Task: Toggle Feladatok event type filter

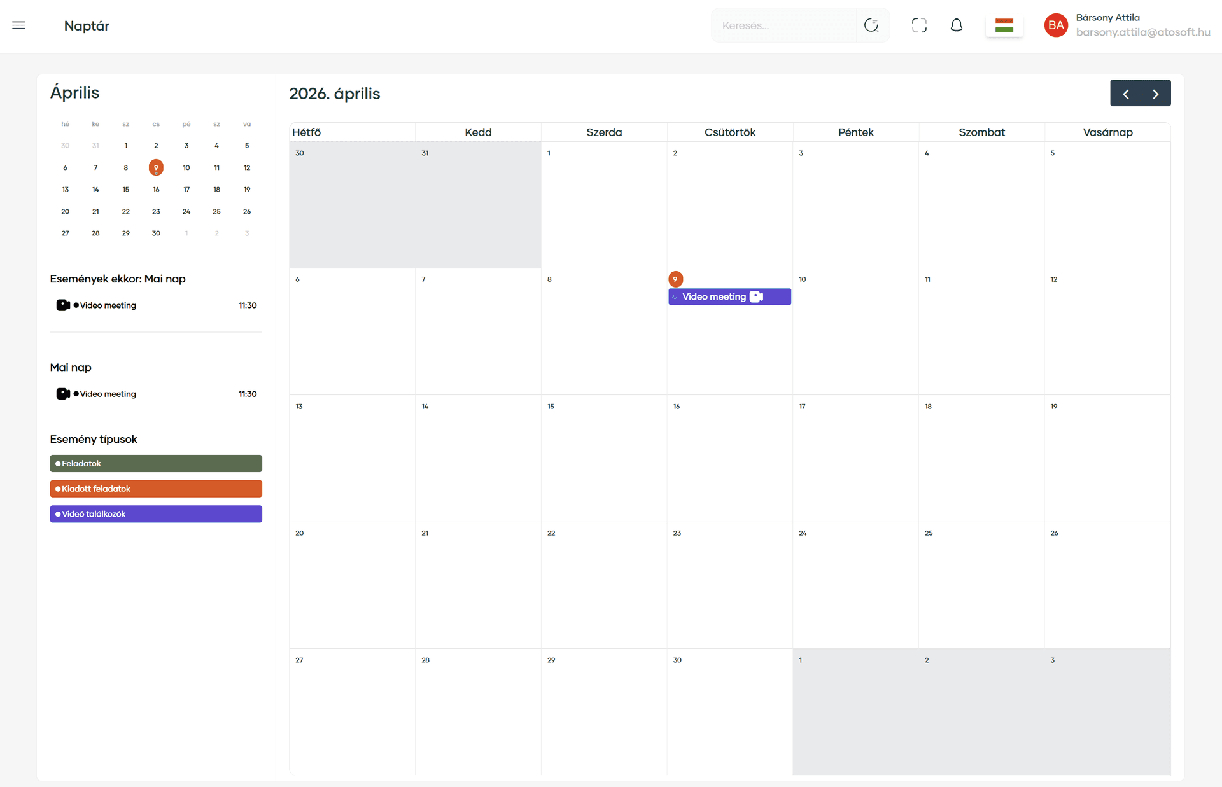Action: [x=156, y=463]
